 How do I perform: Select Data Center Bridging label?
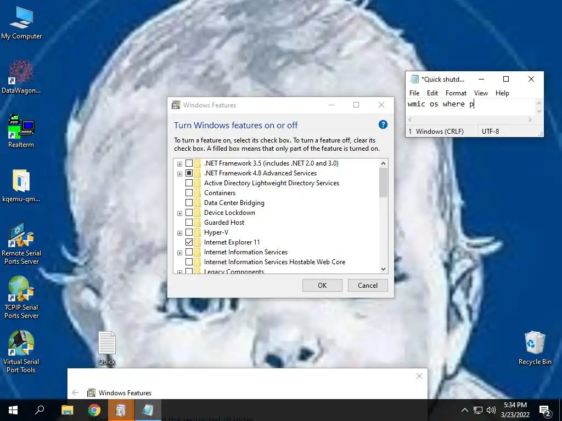pos(234,203)
